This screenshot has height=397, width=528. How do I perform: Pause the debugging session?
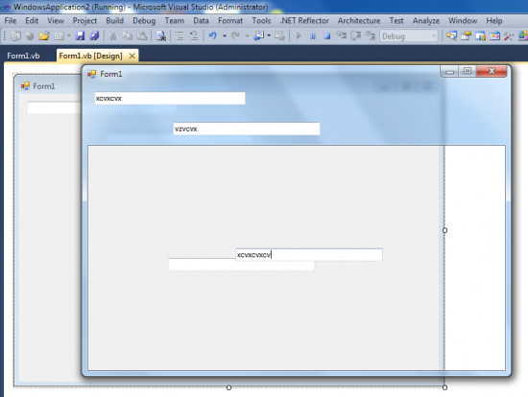pyautogui.click(x=313, y=36)
